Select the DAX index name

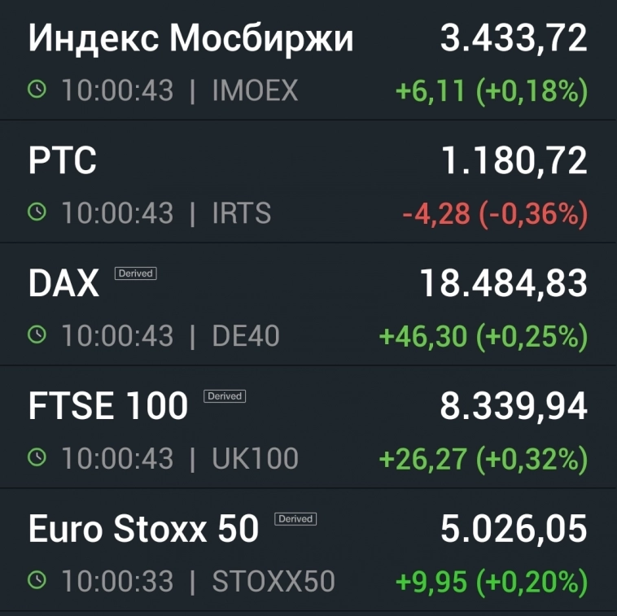coord(63,284)
